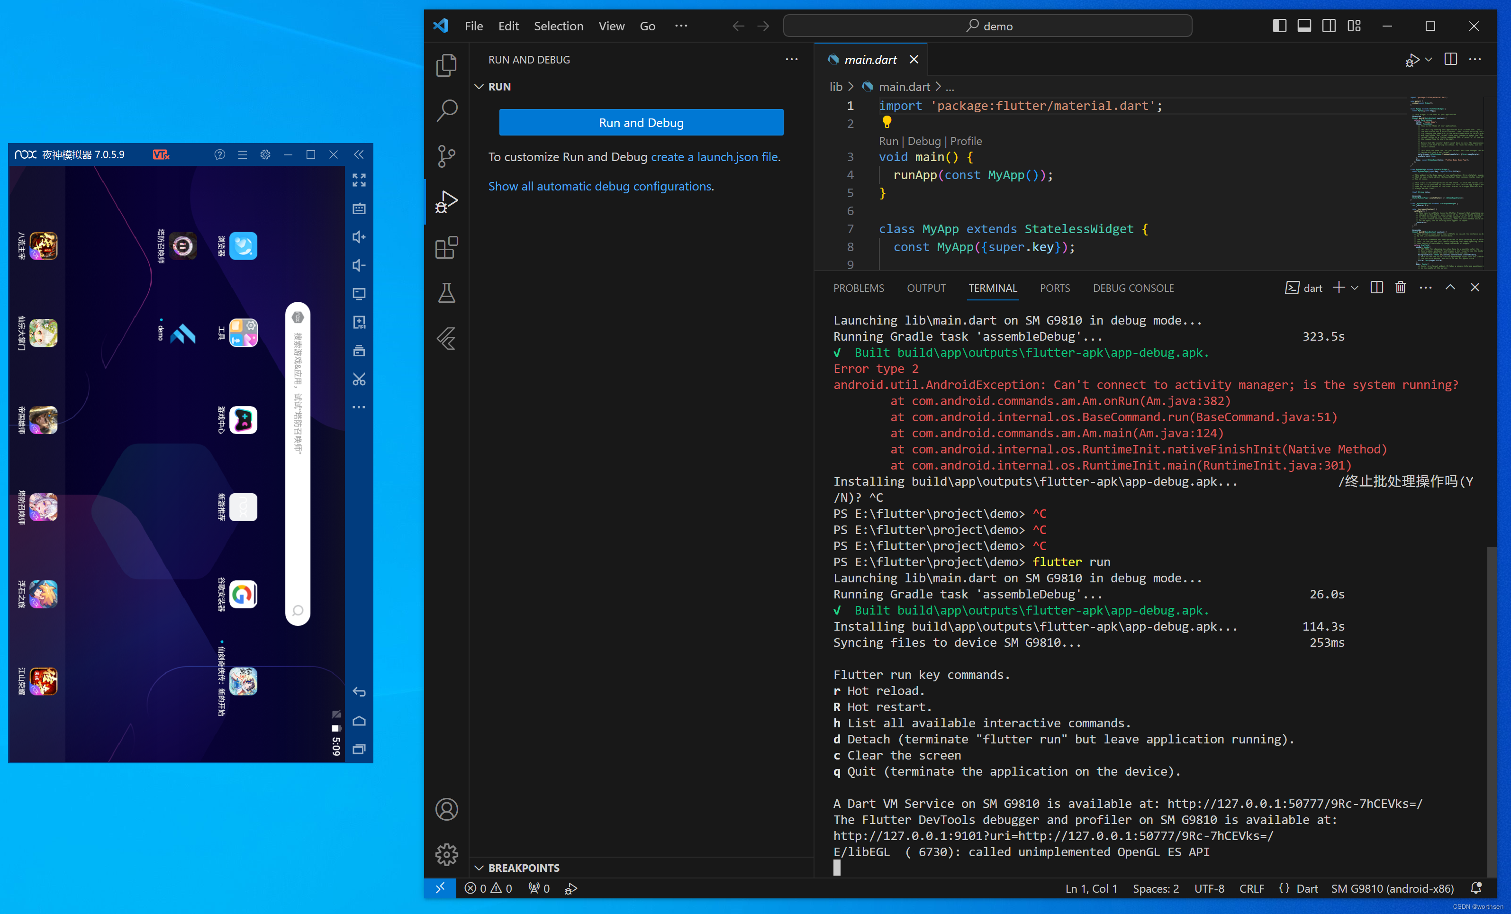Open the Go menu
The width and height of the screenshot is (1511, 914).
[648, 26]
